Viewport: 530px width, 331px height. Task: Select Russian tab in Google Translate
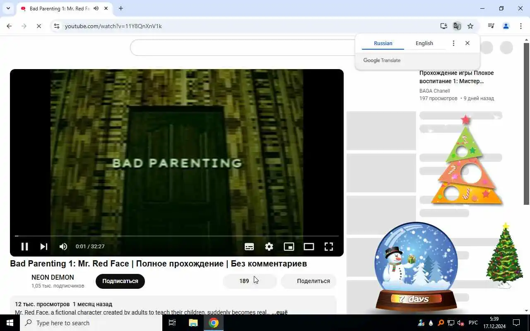(383, 43)
